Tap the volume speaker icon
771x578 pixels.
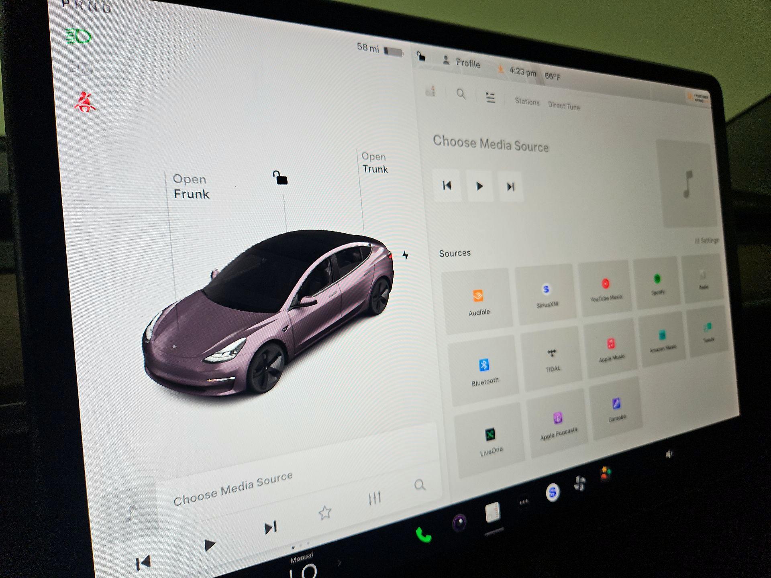click(x=669, y=454)
